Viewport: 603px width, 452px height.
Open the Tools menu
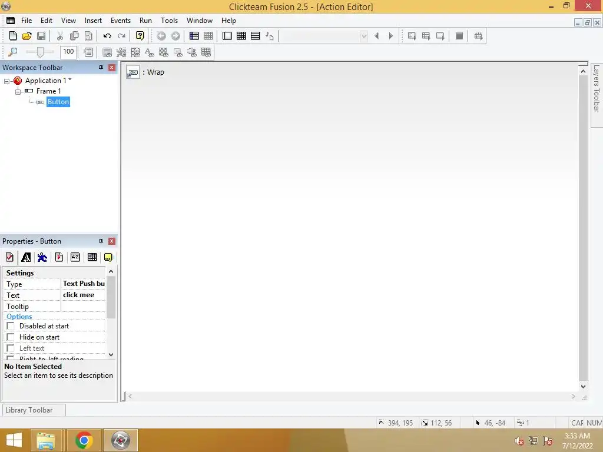pos(169,21)
